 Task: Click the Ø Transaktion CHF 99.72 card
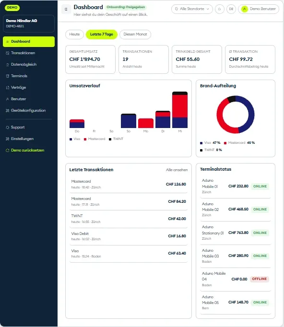click(250, 59)
